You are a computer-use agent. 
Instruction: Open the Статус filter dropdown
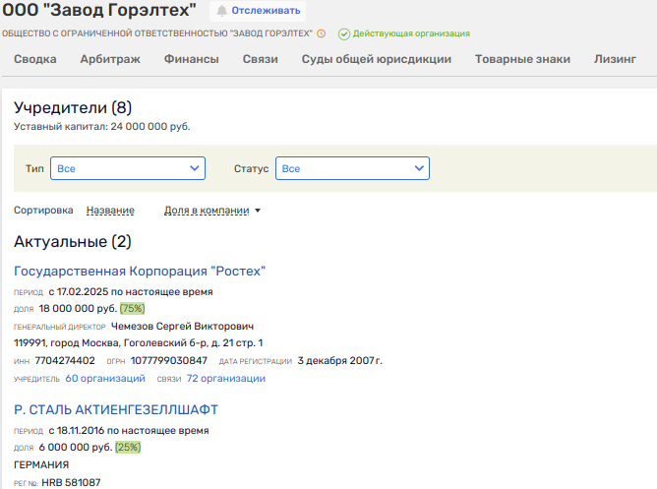click(x=352, y=168)
